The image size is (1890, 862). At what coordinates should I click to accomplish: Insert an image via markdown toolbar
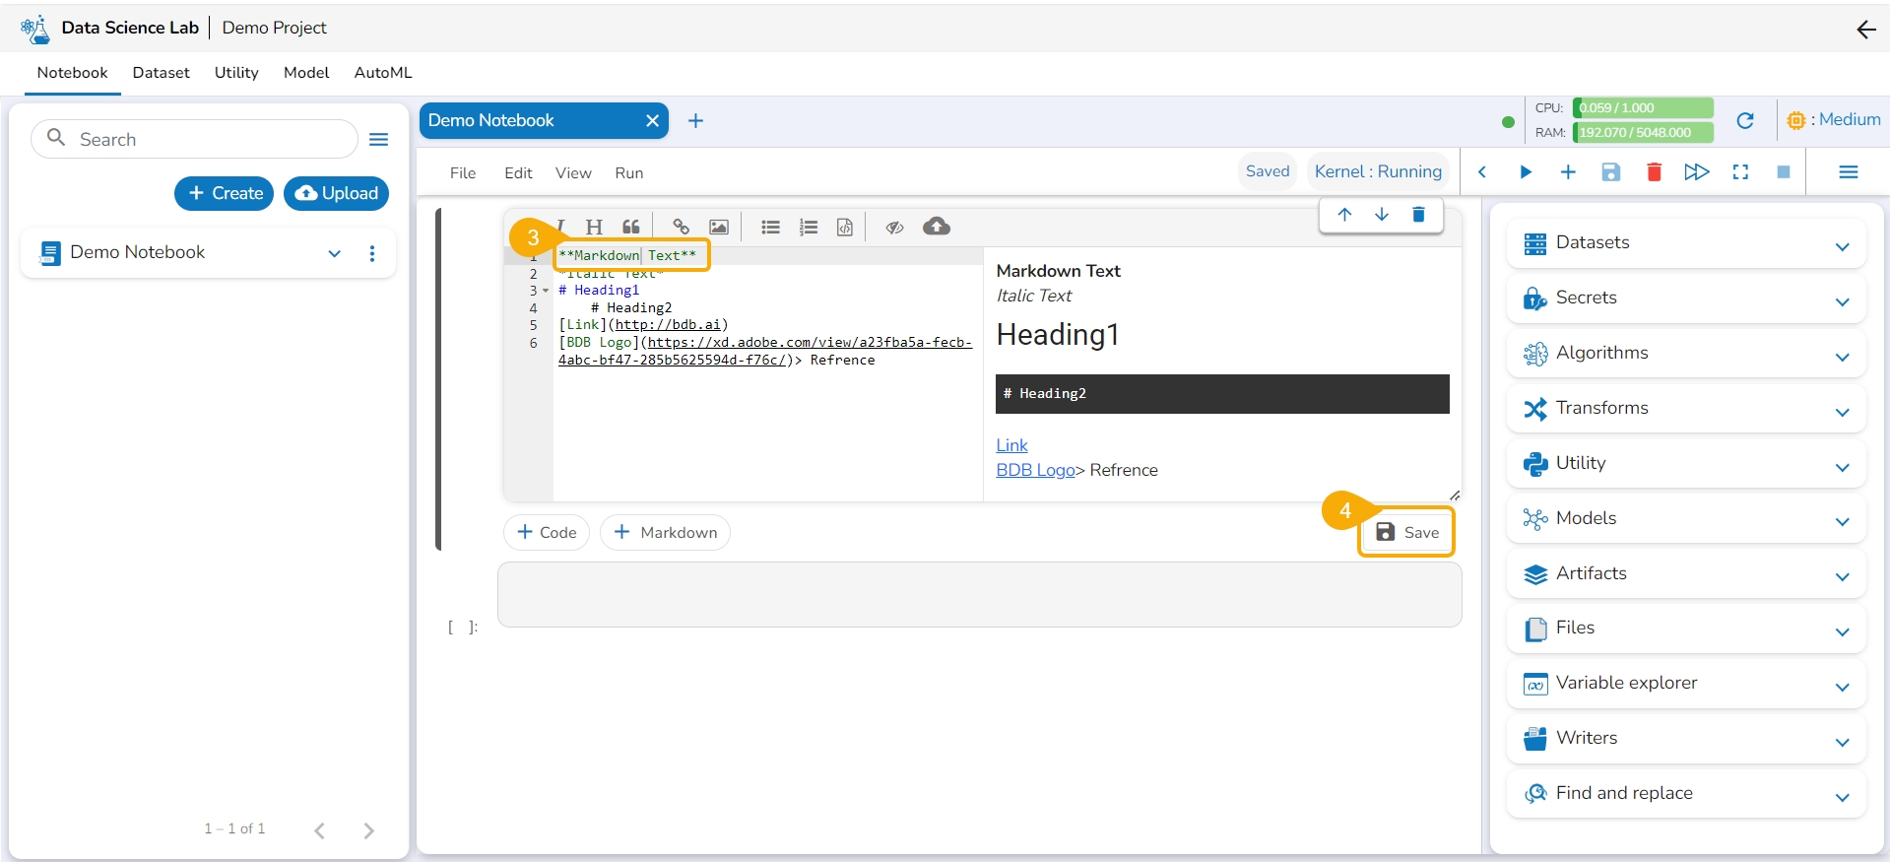coord(719,228)
